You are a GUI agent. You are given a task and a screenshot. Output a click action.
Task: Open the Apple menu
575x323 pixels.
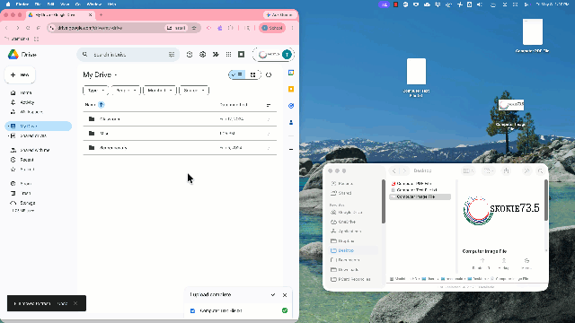8,4
